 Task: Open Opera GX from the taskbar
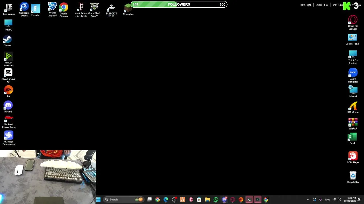(x=233, y=199)
